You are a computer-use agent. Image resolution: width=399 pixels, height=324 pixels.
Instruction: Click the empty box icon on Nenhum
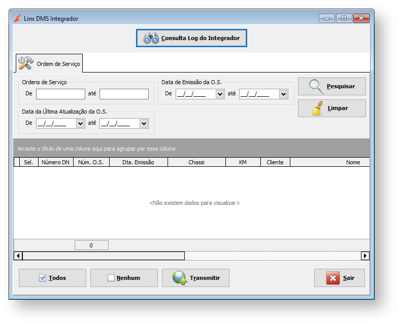111,278
